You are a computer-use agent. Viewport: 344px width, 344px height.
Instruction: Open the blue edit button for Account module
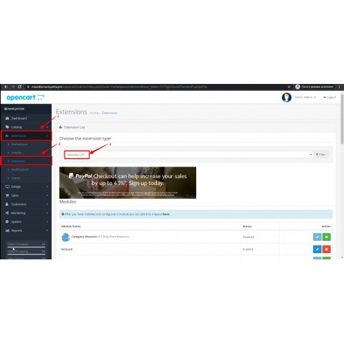[x=317, y=249]
